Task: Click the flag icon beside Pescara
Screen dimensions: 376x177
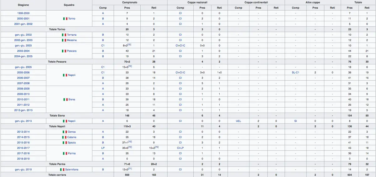Action: click(x=64, y=51)
